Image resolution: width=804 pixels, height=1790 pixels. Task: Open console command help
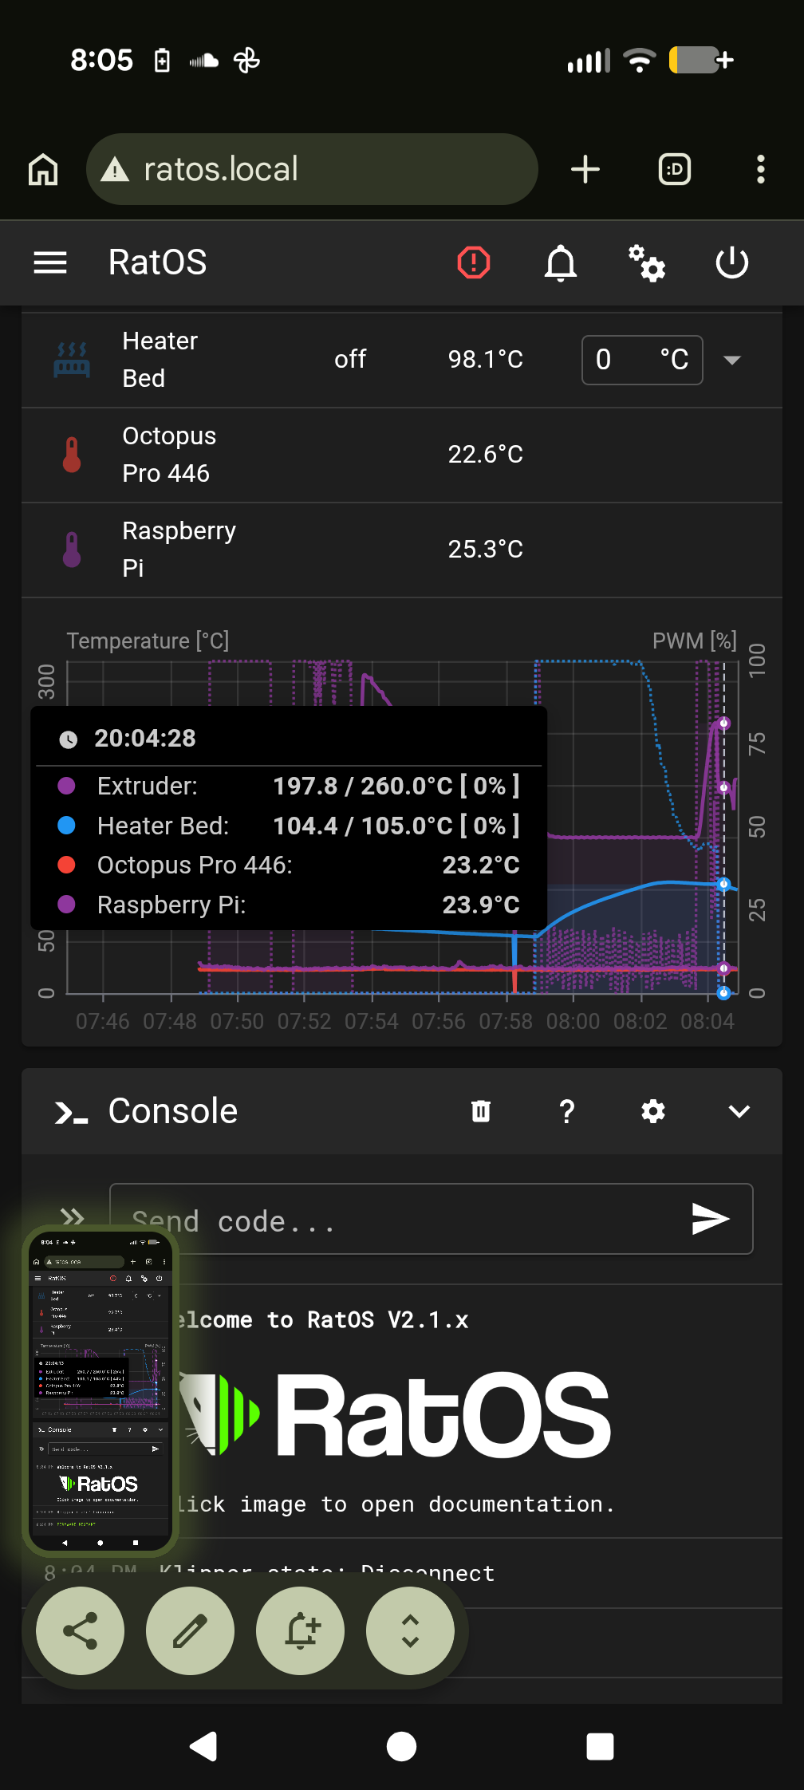click(x=567, y=1110)
